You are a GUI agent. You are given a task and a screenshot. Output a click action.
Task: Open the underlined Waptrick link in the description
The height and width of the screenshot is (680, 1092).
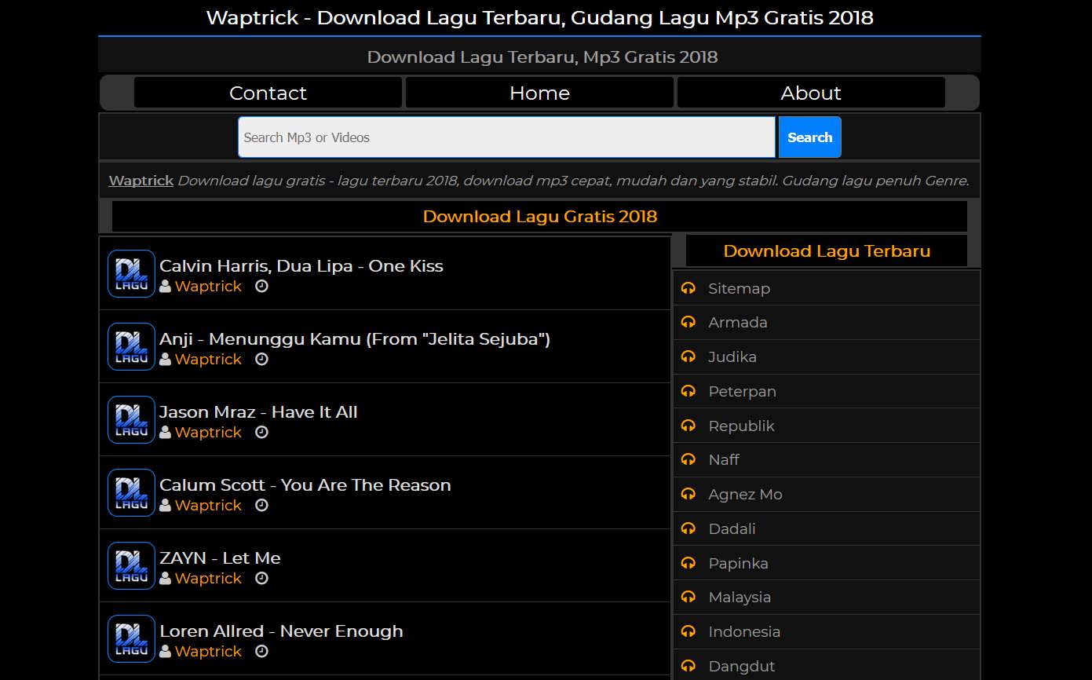[x=141, y=181]
